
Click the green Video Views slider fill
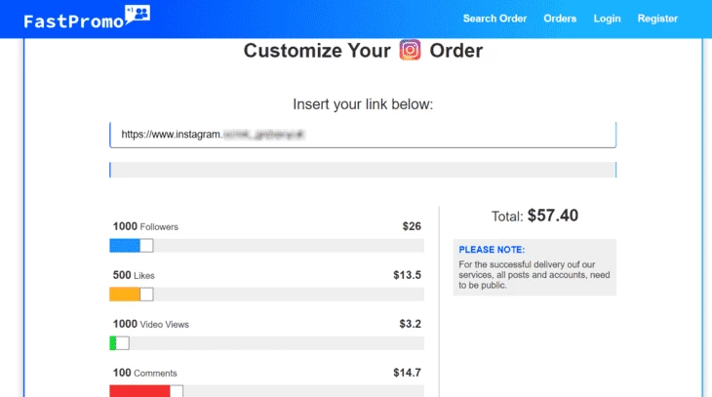click(112, 343)
